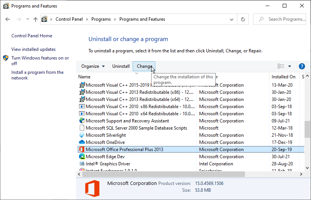Select Microsoft OneDrive program name
The width and height of the screenshot is (311, 200).
[105, 142]
